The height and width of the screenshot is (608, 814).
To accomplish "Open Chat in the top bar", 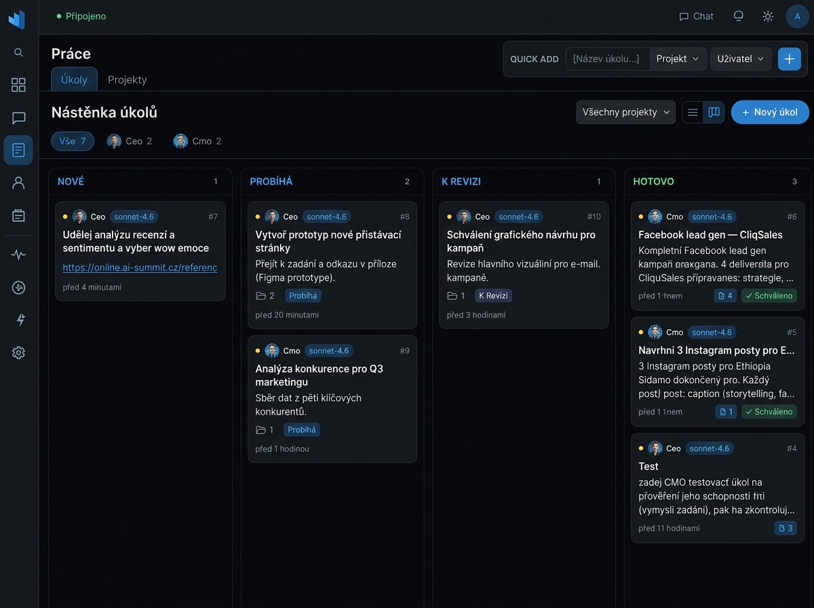I will (x=697, y=16).
